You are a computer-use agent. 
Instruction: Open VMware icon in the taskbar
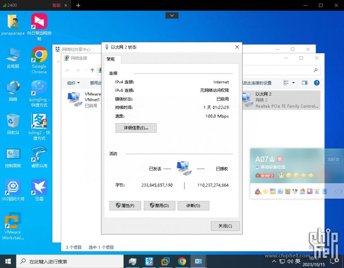click(x=165, y=261)
